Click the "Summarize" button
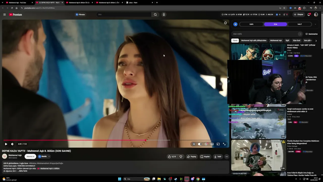 click(x=311, y=34)
